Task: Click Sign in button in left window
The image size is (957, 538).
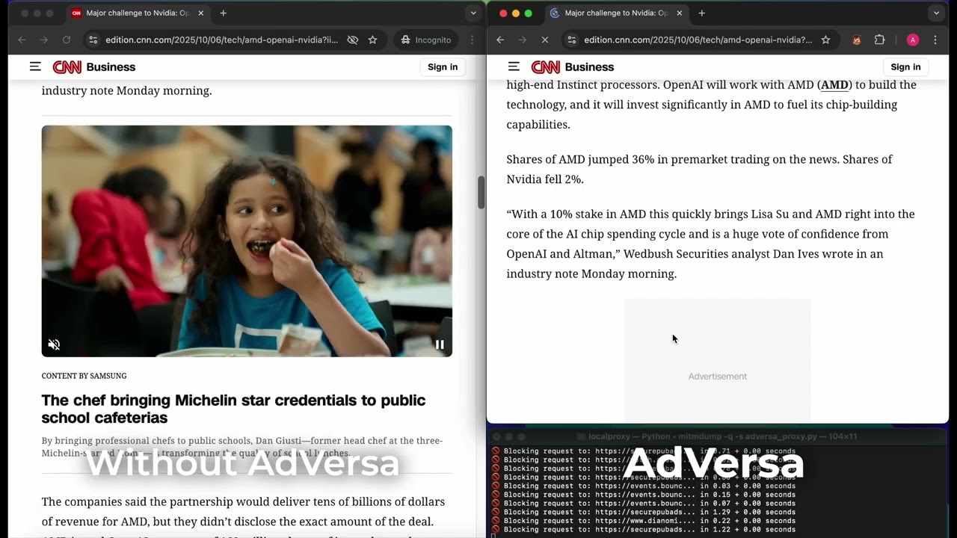Action: coord(443,67)
